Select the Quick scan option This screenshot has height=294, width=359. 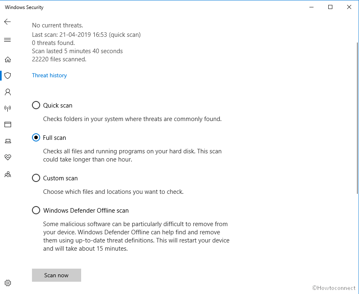52,105
